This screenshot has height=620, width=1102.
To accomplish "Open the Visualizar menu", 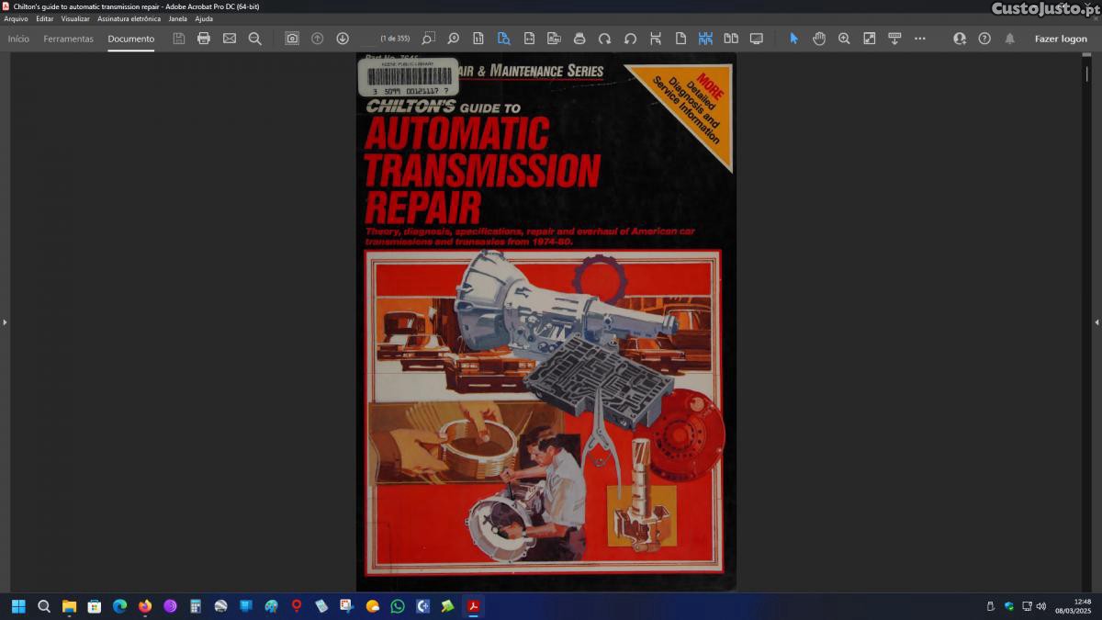I will point(75,18).
